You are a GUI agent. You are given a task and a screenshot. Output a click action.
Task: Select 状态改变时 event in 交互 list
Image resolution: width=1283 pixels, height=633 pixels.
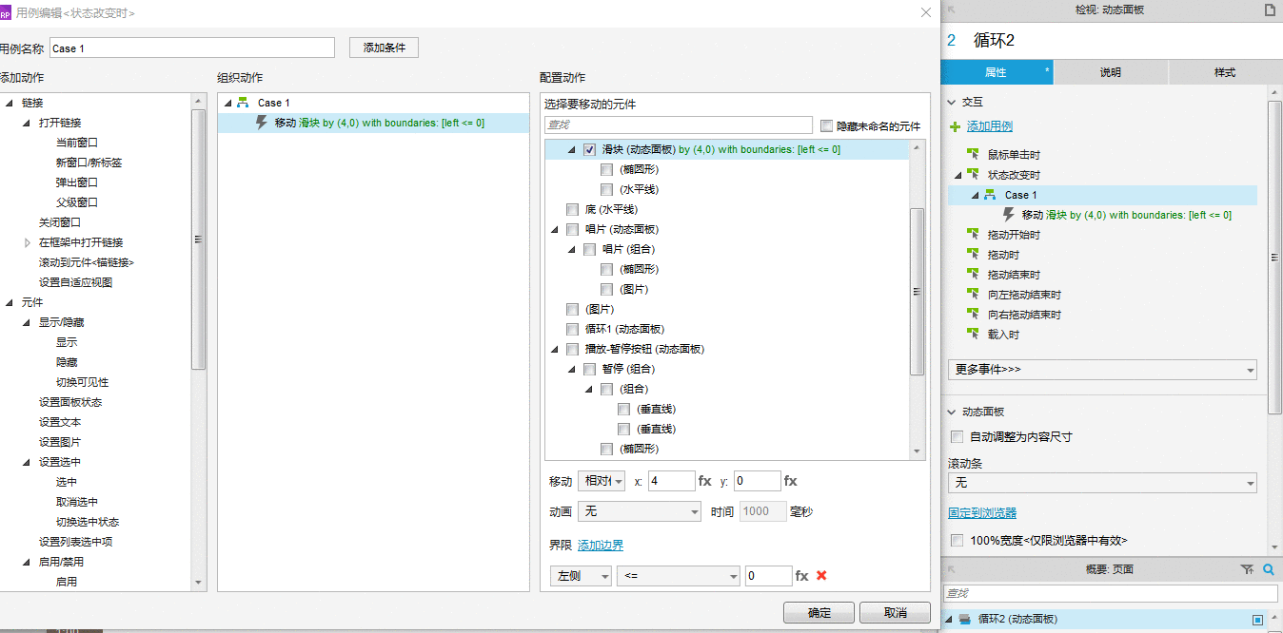(x=1014, y=175)
